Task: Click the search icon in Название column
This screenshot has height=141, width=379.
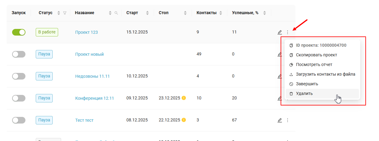Action: (x=116, y=13)
